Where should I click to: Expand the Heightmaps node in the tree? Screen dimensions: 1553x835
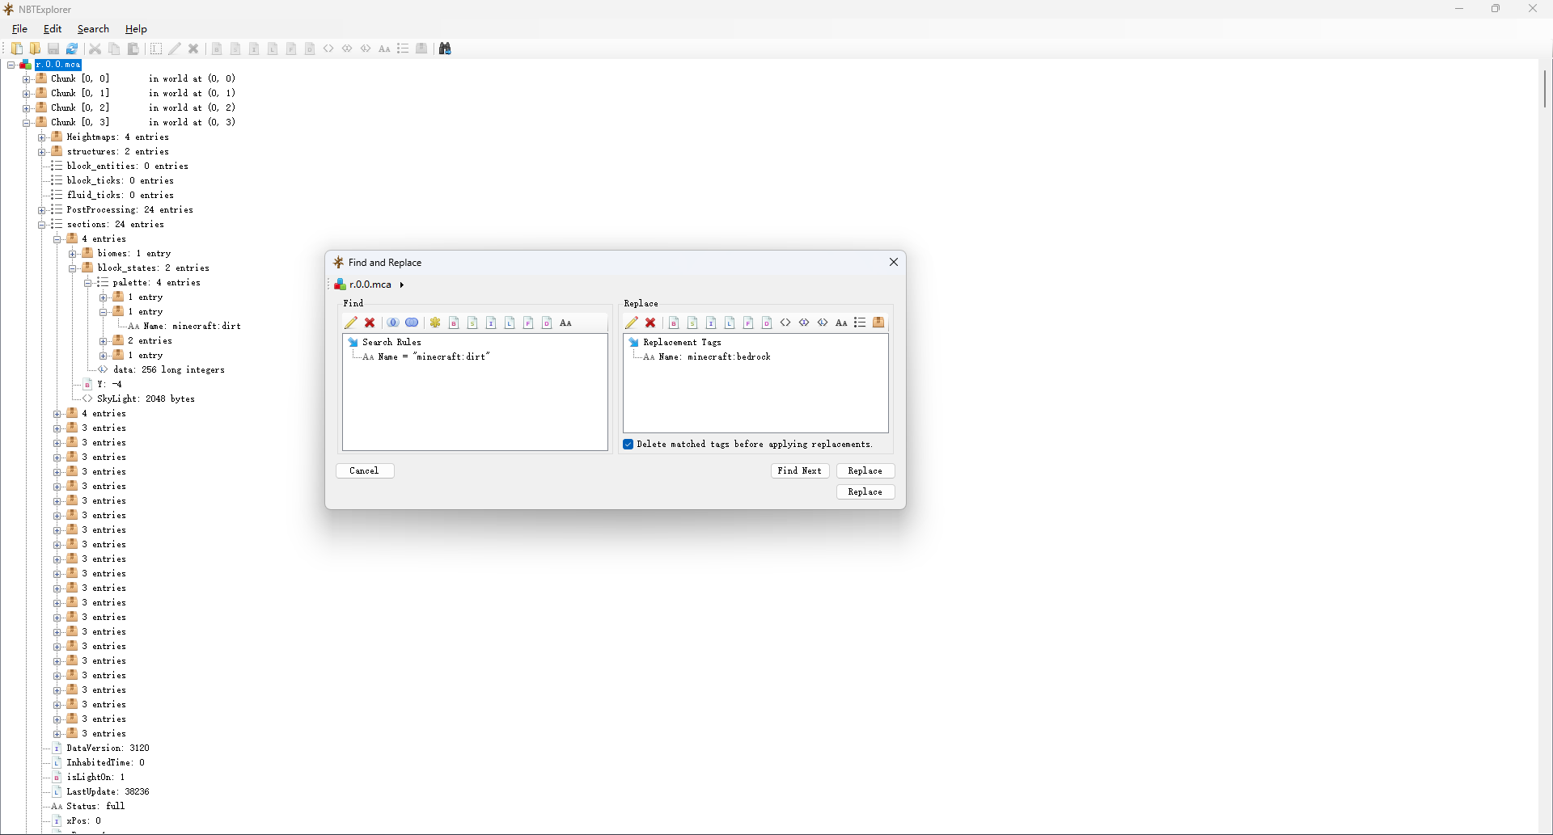42,137
